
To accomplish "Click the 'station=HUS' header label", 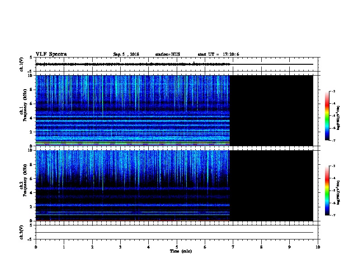I will click(x=168, y=54).
